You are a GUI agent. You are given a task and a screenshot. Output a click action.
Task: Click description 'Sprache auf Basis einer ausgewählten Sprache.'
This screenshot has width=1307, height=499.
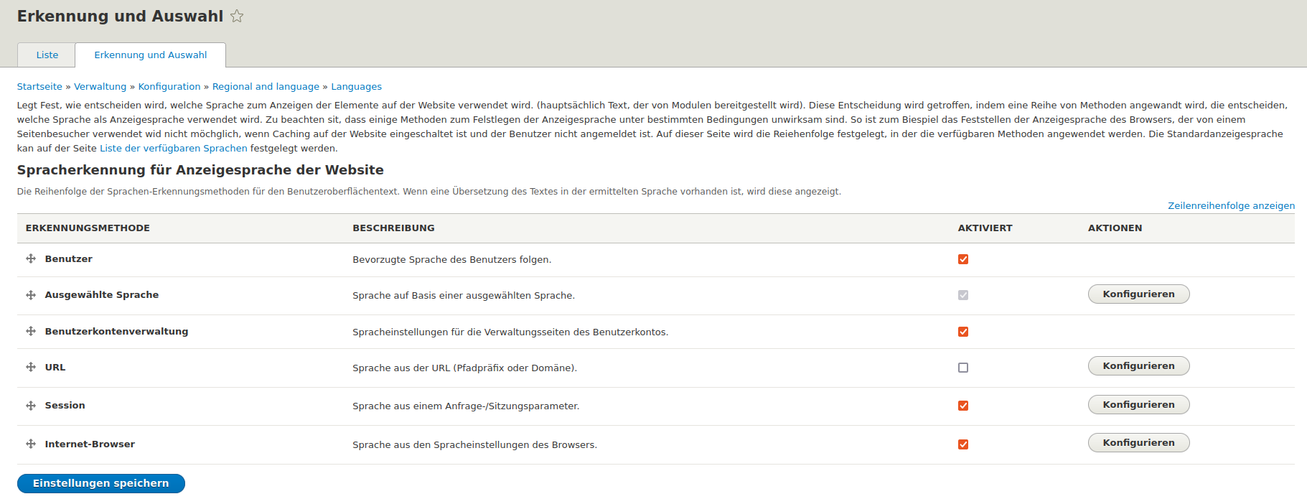tap(464, 295)
